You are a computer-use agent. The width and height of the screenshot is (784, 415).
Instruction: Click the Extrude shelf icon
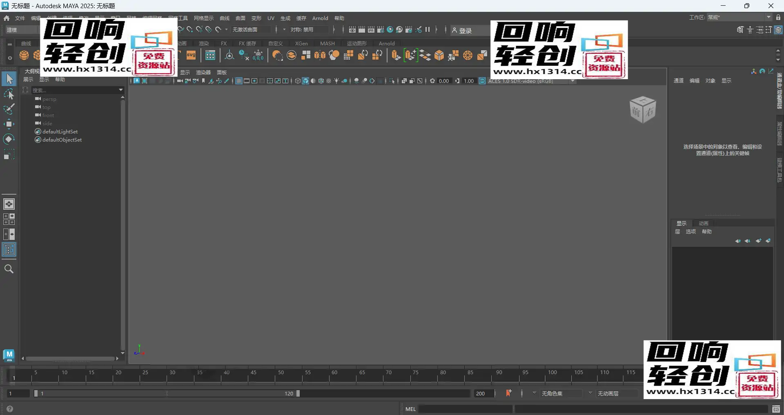click(396, 55)
